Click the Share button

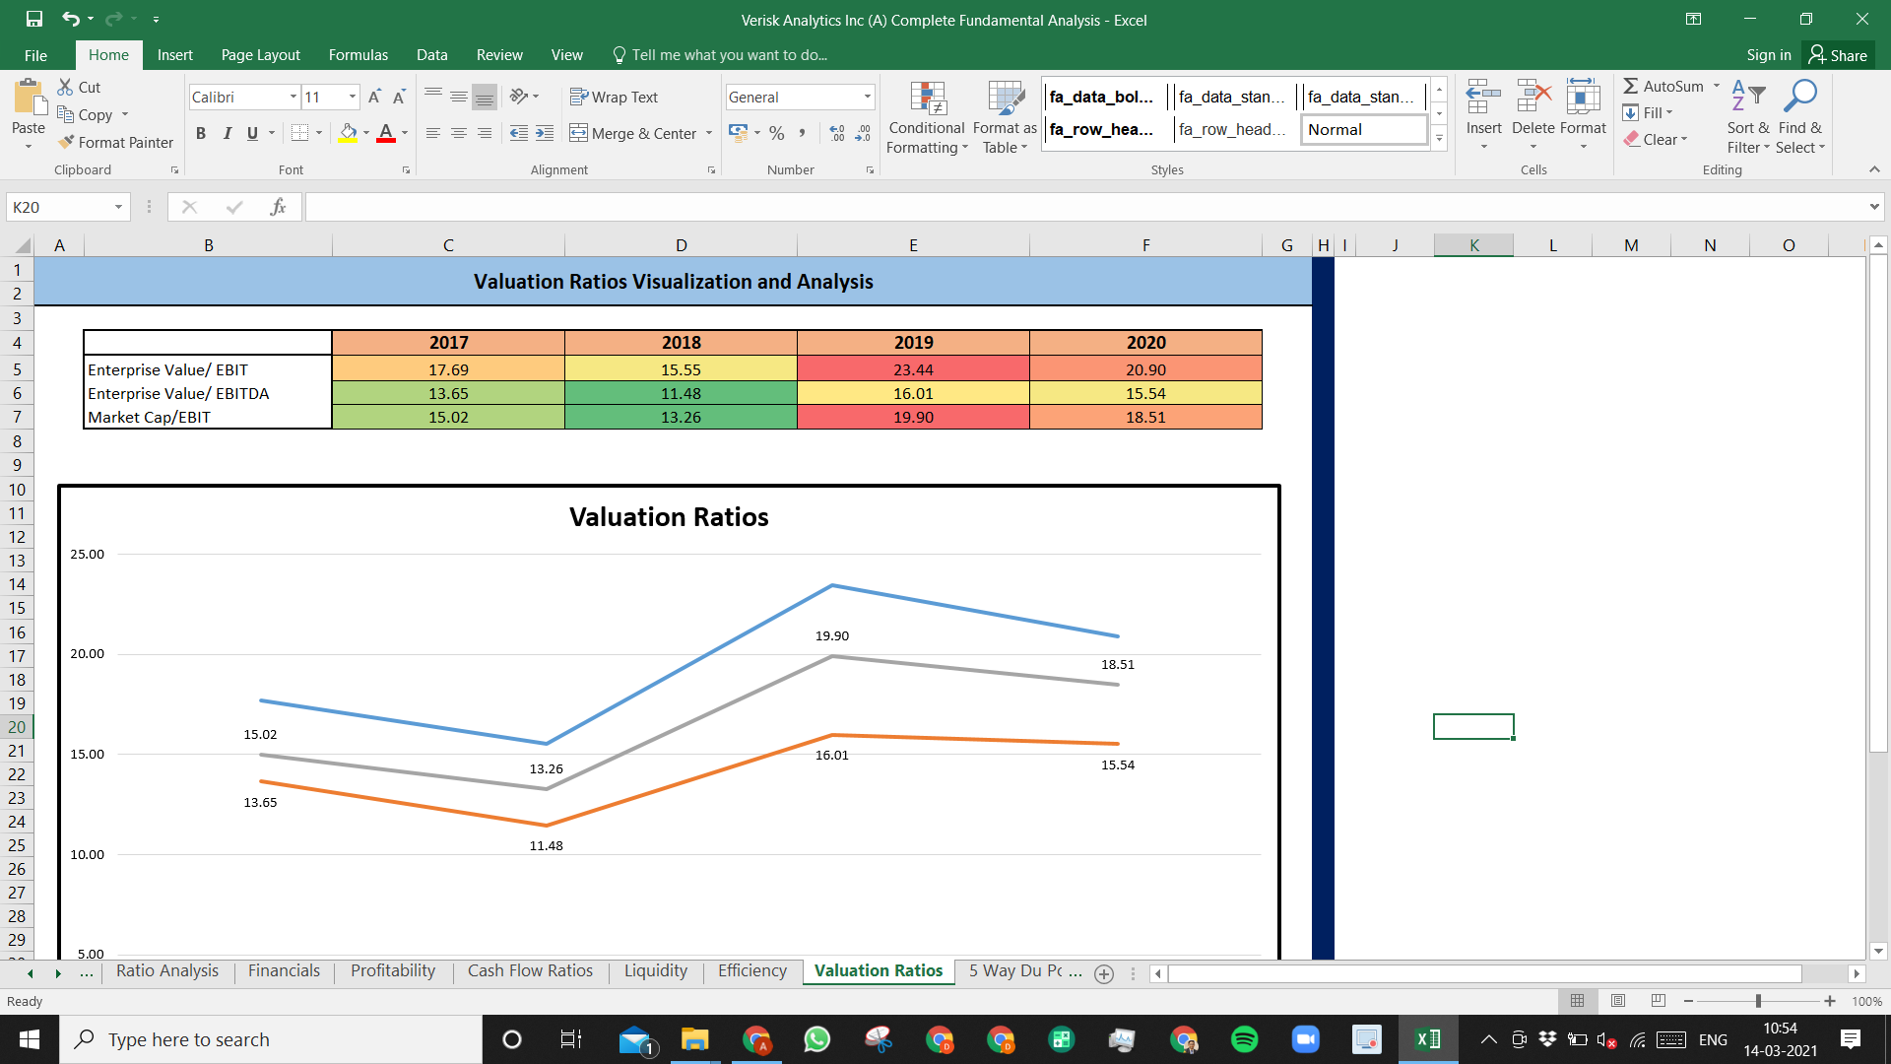pos(1838,55)
